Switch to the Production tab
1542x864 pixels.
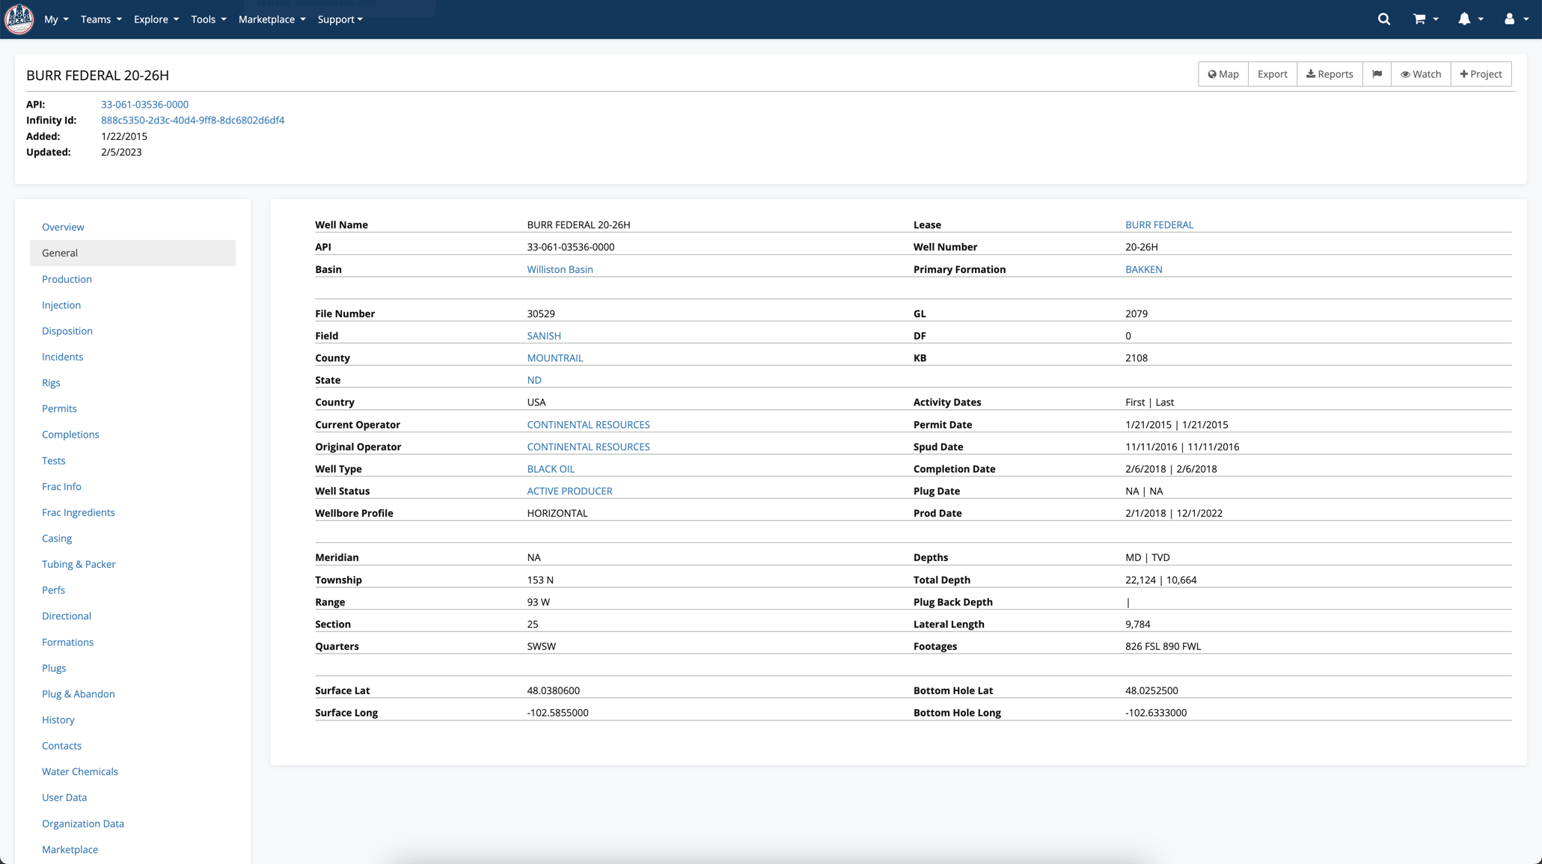pos(67,278)
